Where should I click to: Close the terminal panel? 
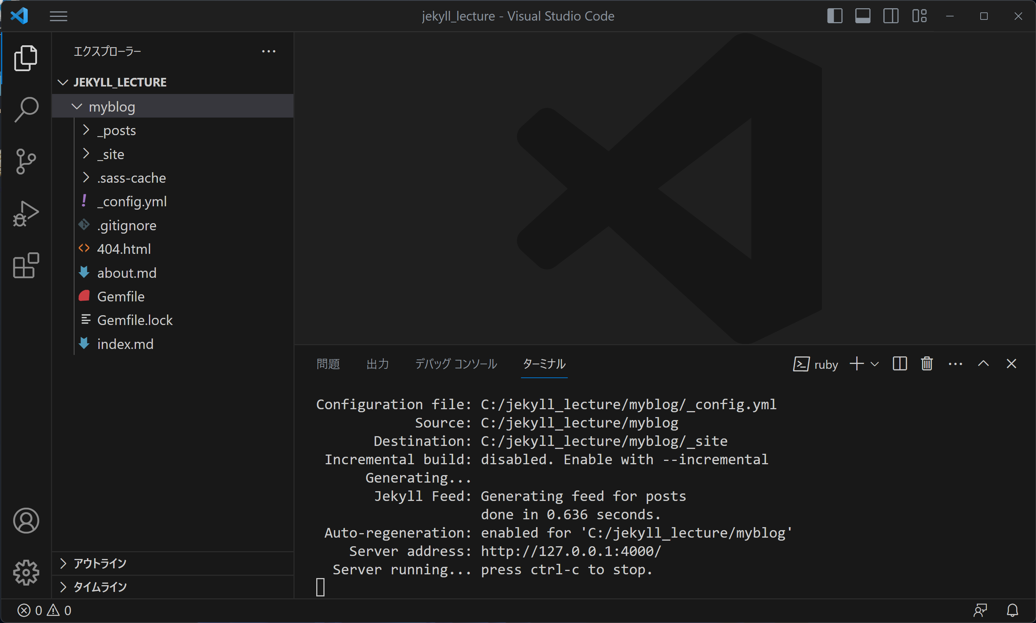[x=1011, y=364]
